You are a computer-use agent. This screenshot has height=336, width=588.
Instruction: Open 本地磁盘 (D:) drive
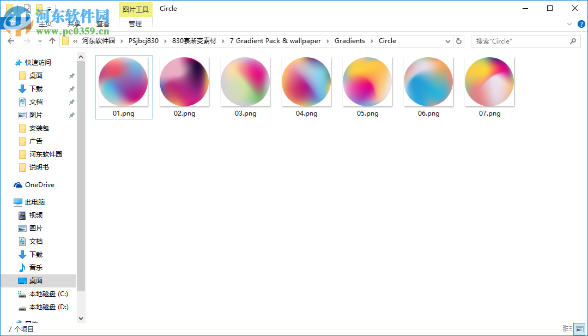pos(49,307)
